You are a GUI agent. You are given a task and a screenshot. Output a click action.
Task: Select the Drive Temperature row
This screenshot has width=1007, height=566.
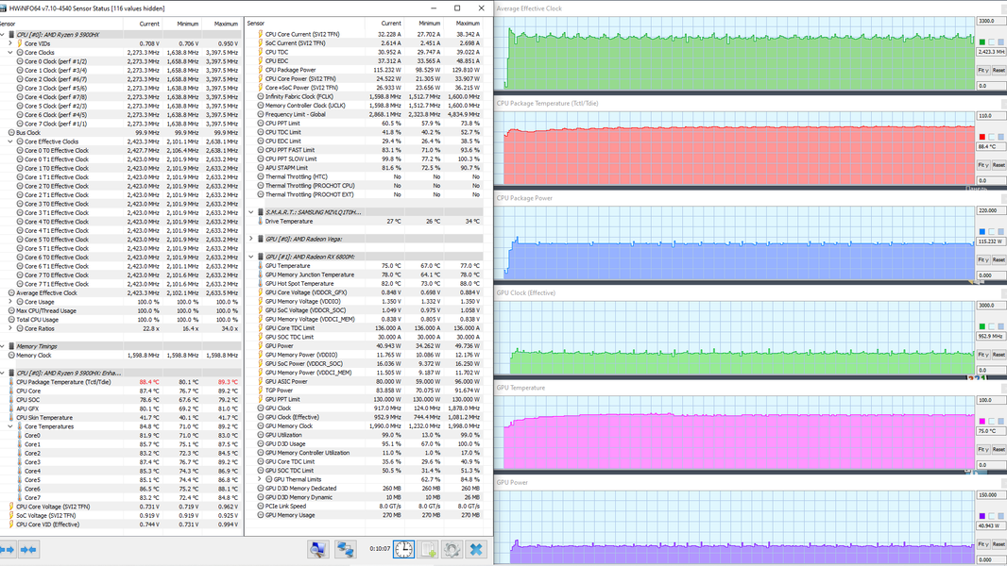pyautogui.click(x=365, y=221)
